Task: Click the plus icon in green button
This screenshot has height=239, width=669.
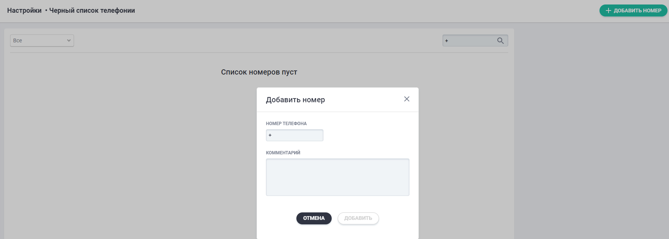Action: point(608,10)
